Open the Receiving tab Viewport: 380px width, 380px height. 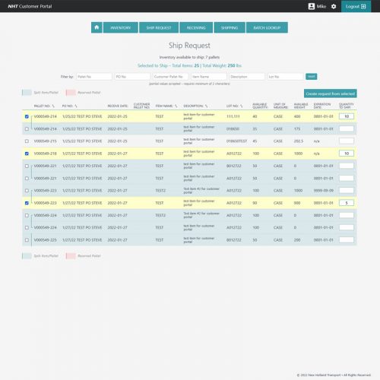(196, 27)
